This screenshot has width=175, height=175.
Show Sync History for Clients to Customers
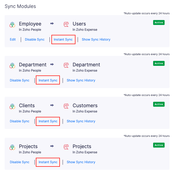(x=81, y=121)
